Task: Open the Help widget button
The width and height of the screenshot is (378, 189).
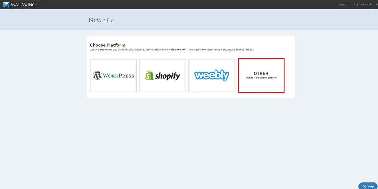Action: tap(368, 186)
